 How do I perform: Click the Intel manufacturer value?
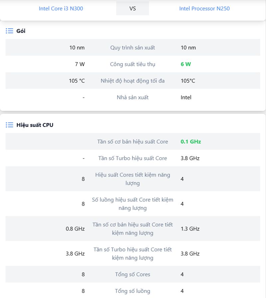click(x=186, y=97)
